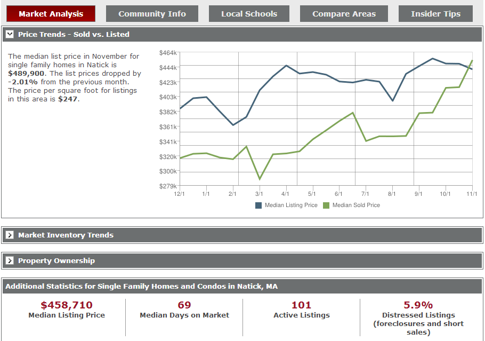Click the Market Inventory Trends arrow icon

coord(10,235)
